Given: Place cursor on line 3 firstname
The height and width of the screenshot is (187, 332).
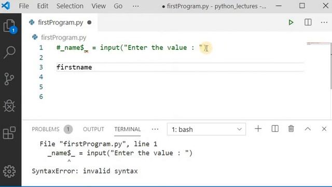Looking at the screenshot, I should (74, 67).
